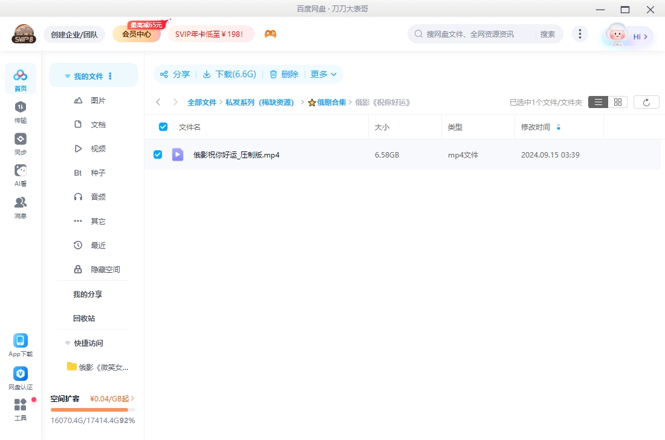The width and height of the screenshot is (665, 440).
Task: Click the 下载(6.6G) download button
Action: (230, 74)
